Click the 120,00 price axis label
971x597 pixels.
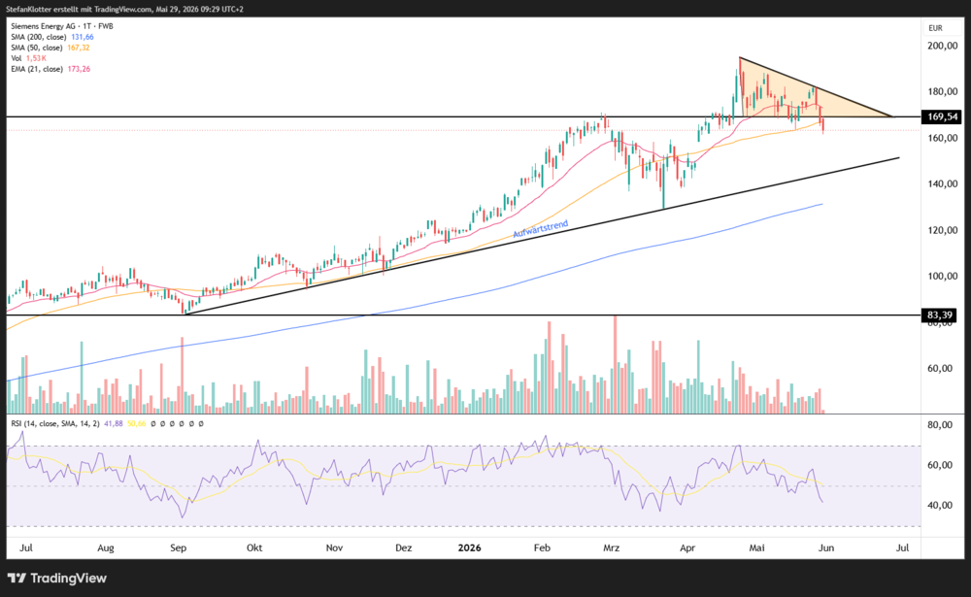tap(942, 230)
